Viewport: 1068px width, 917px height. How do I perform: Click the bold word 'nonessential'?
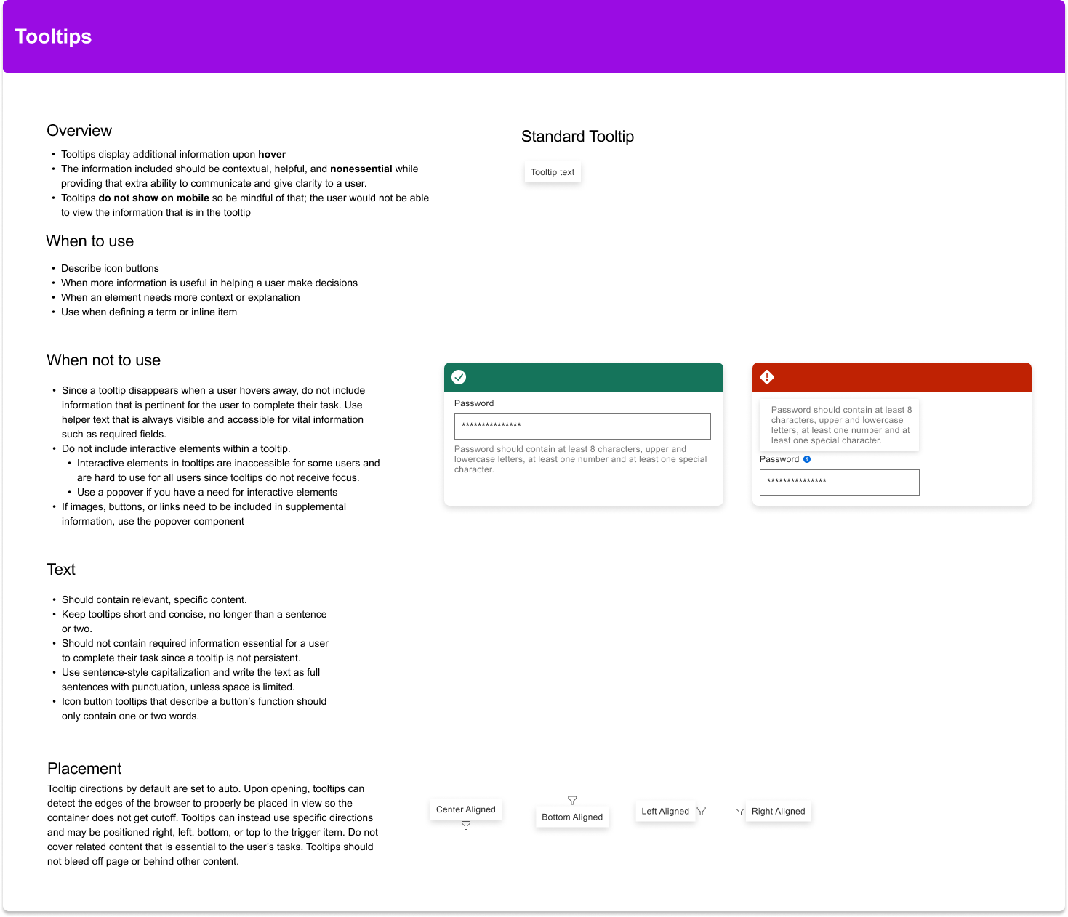pos(361,169)
